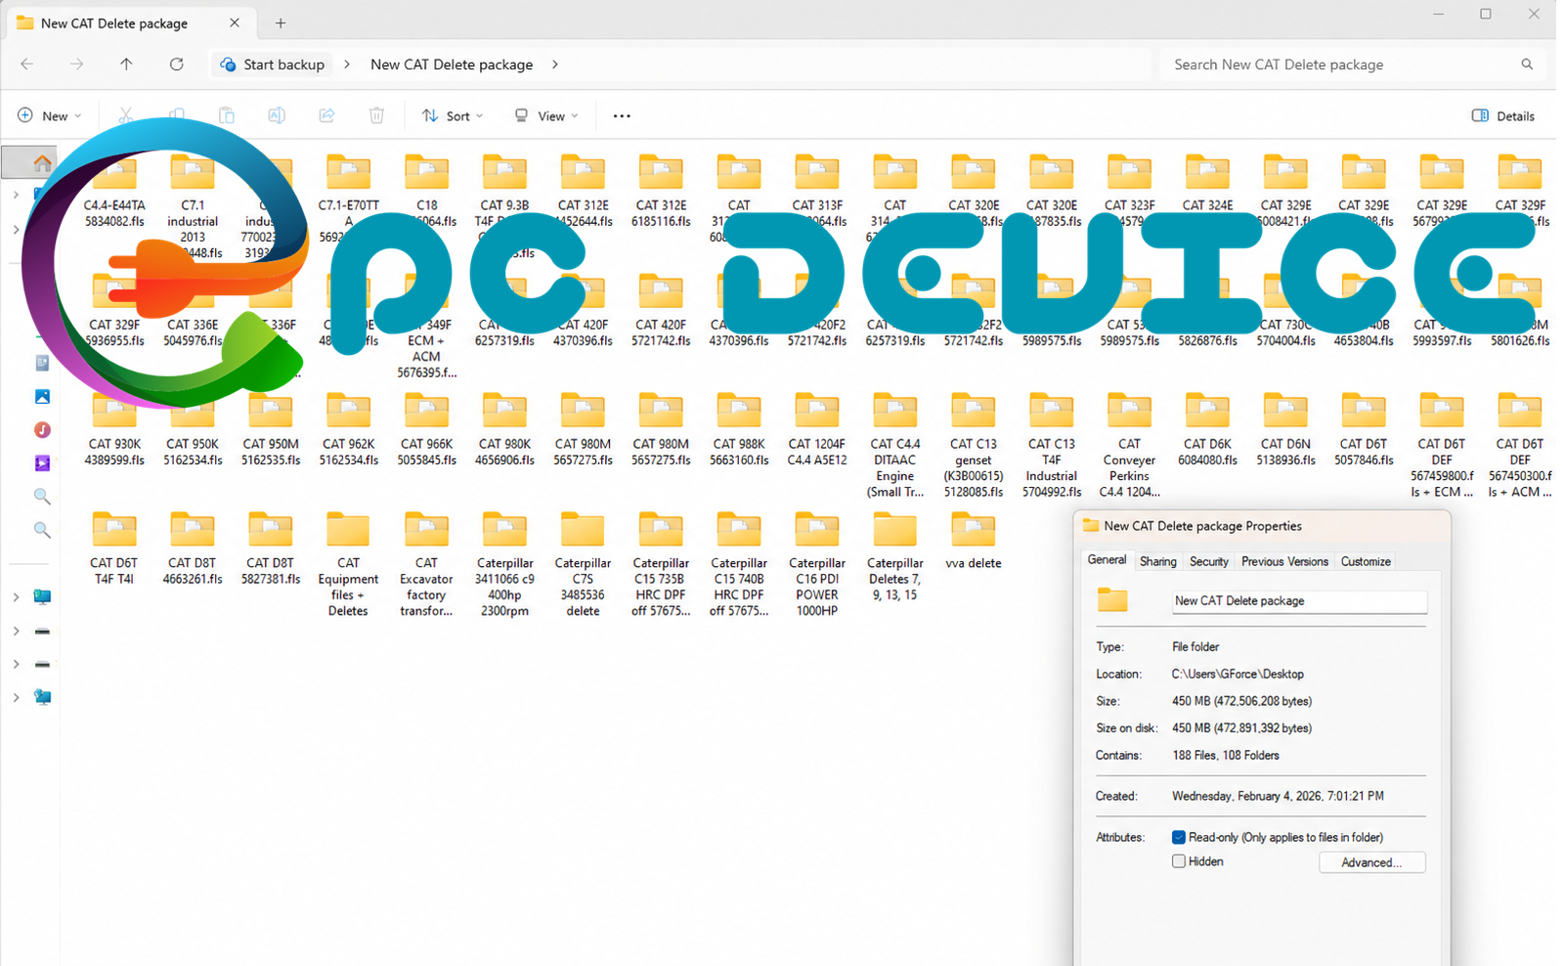Open Pictures in the navigation pane
This screenshot has width=1564, height=966.
click(42, 397)
